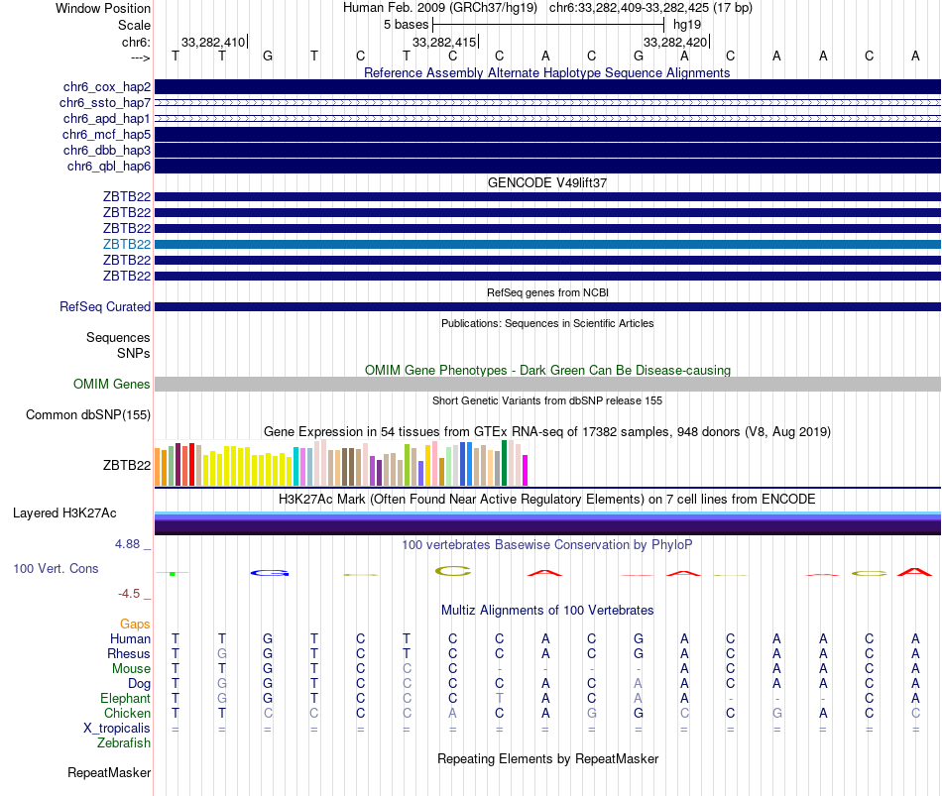This screenshot has height=796, width=942.
Task: Click the Mouse species label
Action: click(131, 669)
